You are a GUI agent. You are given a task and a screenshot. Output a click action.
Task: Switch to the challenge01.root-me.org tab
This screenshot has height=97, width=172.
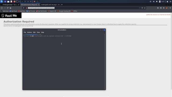[49, 5]
